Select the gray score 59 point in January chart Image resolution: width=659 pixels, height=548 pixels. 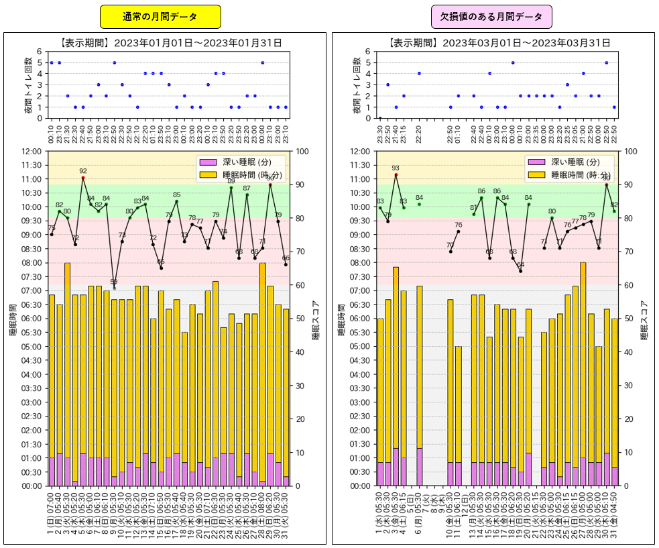[114, 288]
